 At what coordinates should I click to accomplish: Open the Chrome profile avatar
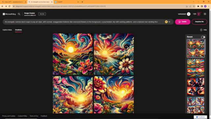pyautogui.click(x=205, y=6)
